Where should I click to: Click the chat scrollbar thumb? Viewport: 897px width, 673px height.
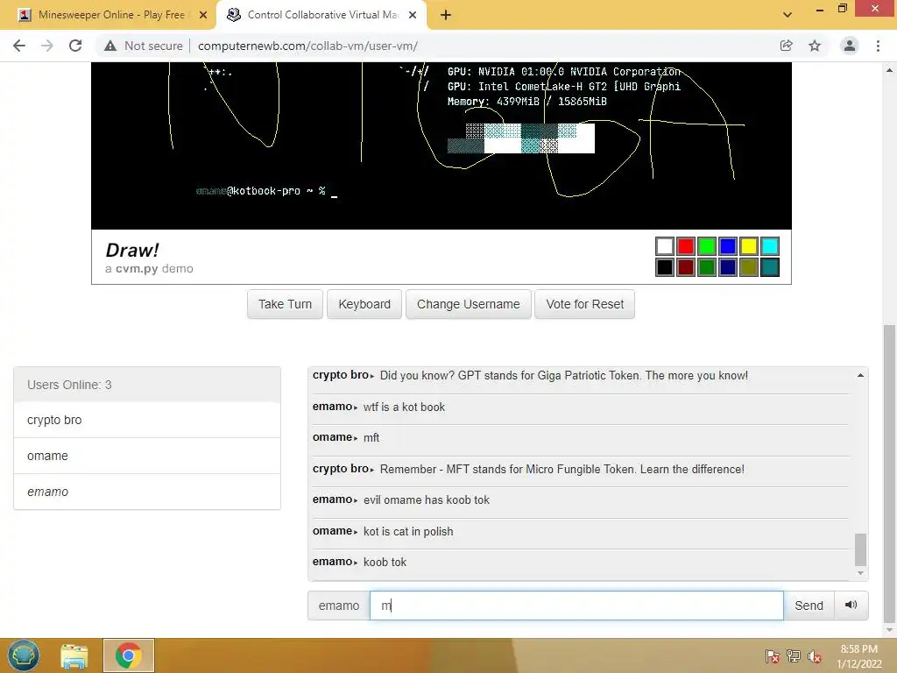pos(860,549)
